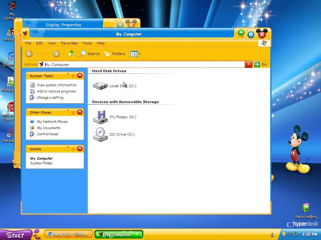Open View system information
Image resolution: width=321 pixels, height=240 pixels.
pos(57,85)
